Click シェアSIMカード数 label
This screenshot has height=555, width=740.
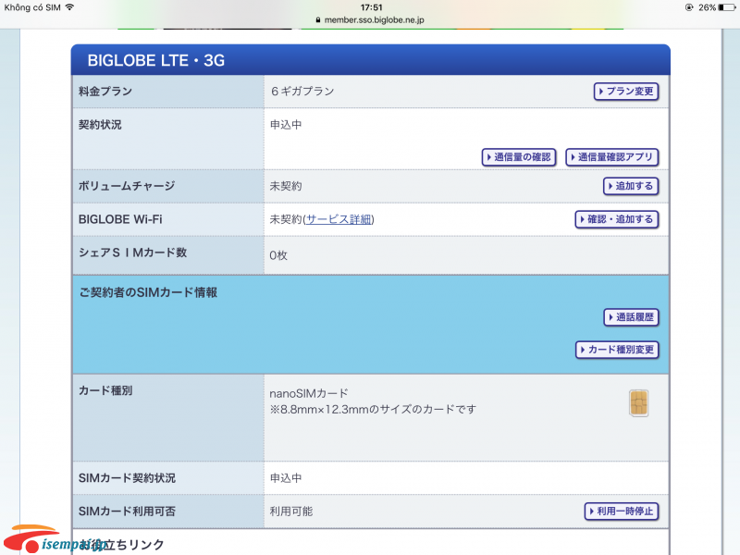(x=132, y=253)
